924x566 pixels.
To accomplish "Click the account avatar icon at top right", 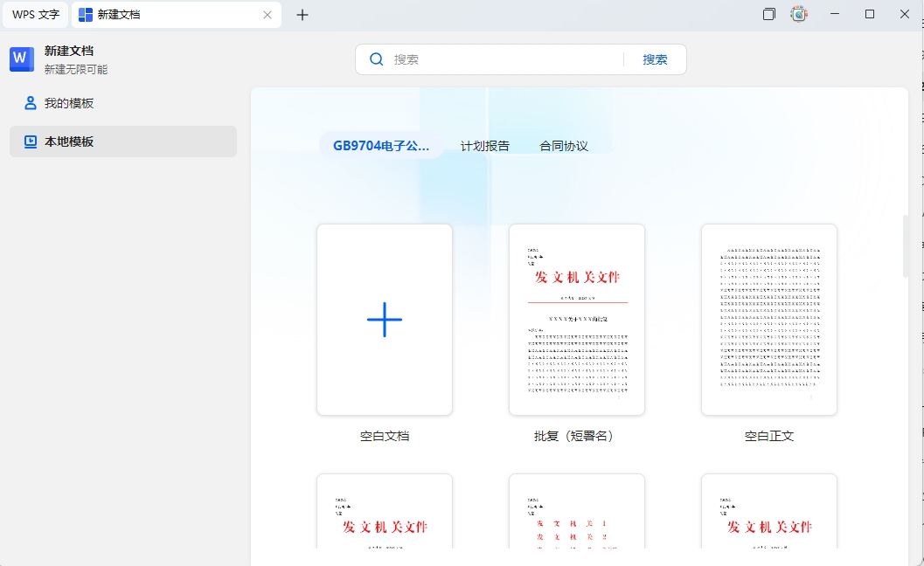I will (798, 14).
